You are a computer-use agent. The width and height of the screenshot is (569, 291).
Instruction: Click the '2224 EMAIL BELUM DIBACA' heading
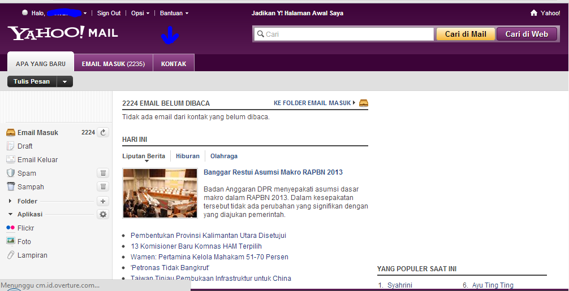(x=166, y=103)
